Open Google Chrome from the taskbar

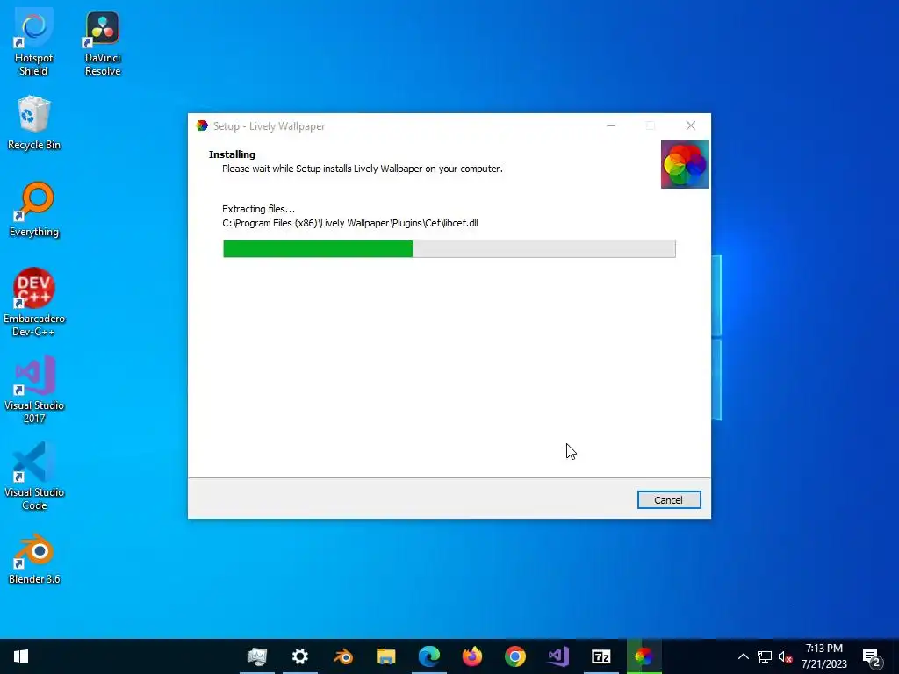[x=514, y=656]
